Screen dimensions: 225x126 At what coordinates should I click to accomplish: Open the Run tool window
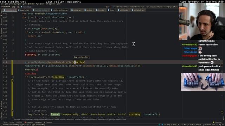point(12,122)
